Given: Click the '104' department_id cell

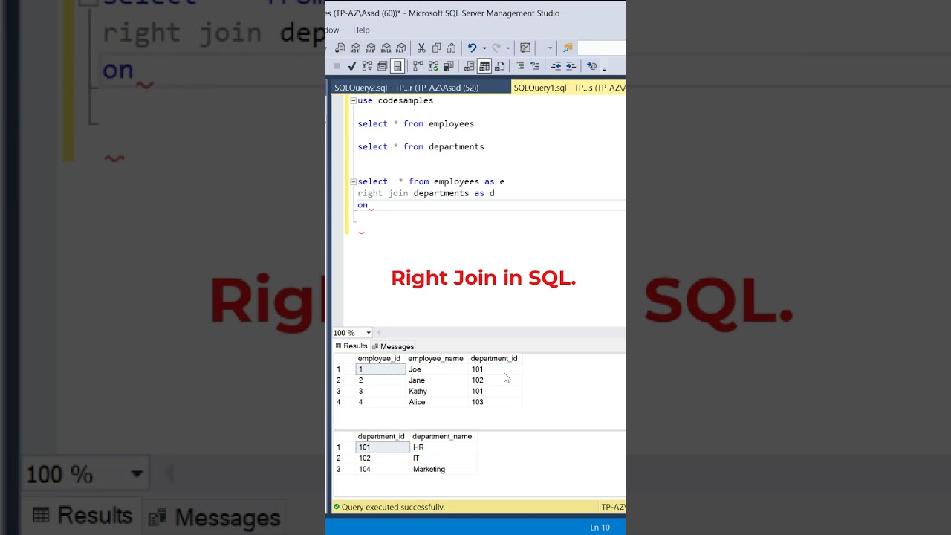Looking at the screenshot, I should tap(383, 470).
